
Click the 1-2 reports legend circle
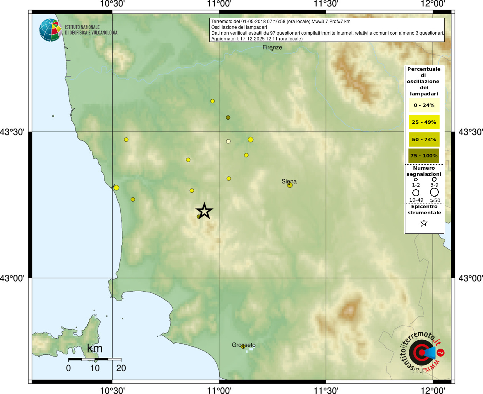[x=416, y=179]
